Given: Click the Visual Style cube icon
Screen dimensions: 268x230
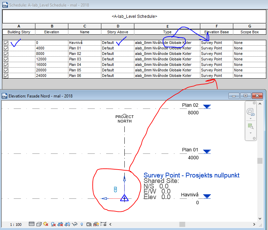Looking at the screenshot, I should pos(38,224).
